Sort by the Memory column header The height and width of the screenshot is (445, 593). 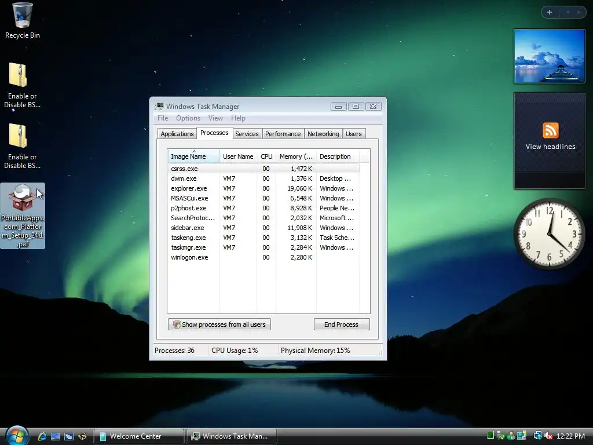(296, 156)
